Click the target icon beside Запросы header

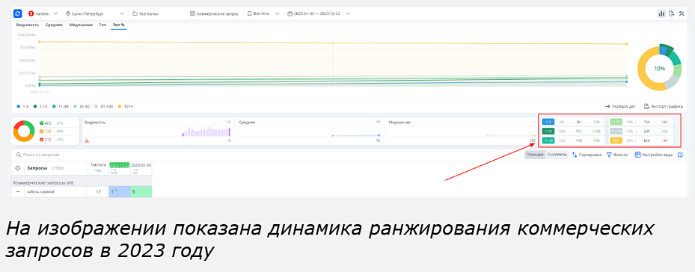coord(18,168)
